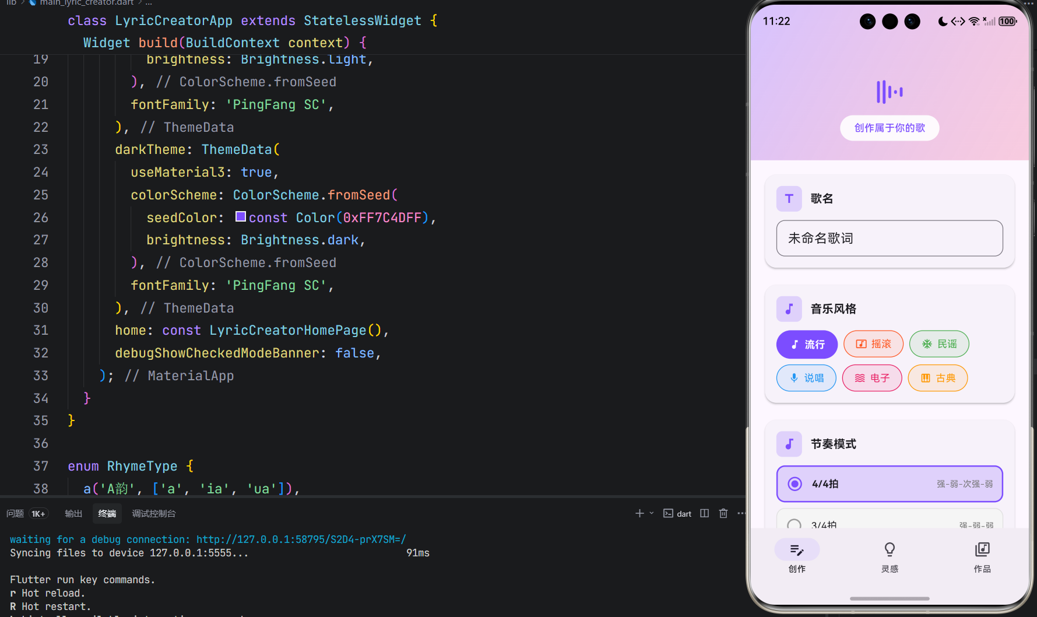Click the phone's bottom home gesture bar
The height and width of the screenshot is (617, 1037).
tap(890, 598)
